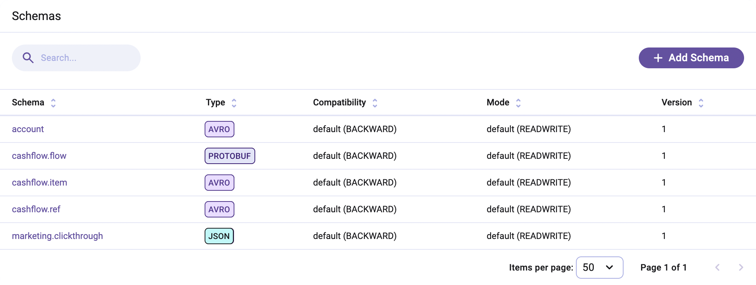The height and width of the screenshot is (285, 756).
Task: Open the cashflow.ref schema
Action: click(36, 209)
